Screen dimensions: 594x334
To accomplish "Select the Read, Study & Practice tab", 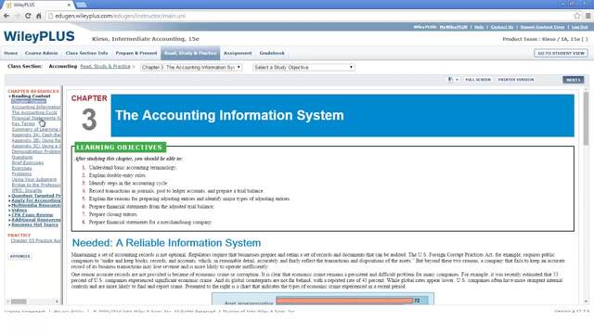I will 190,53.
